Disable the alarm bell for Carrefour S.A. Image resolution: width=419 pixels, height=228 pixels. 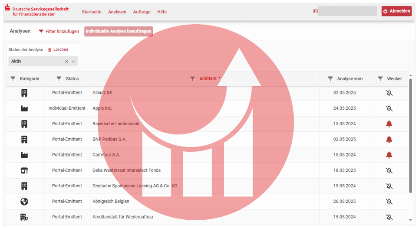point(389,155)
